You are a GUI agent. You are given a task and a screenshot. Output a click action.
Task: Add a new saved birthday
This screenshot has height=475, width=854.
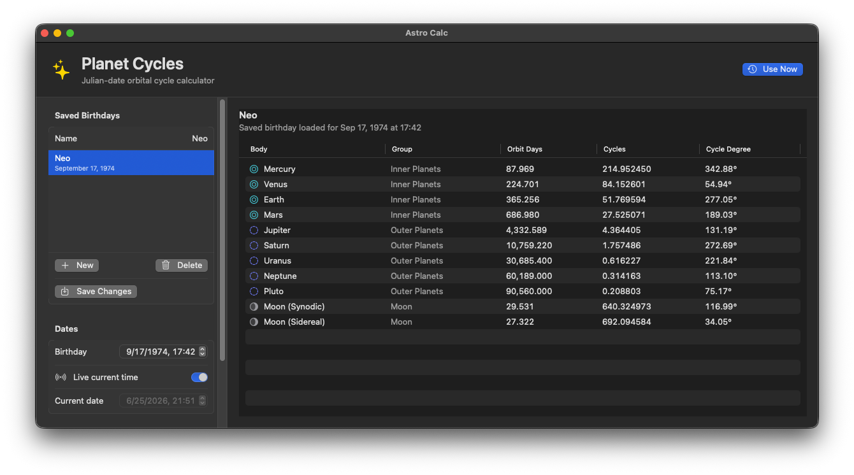[x=76, y=266]
